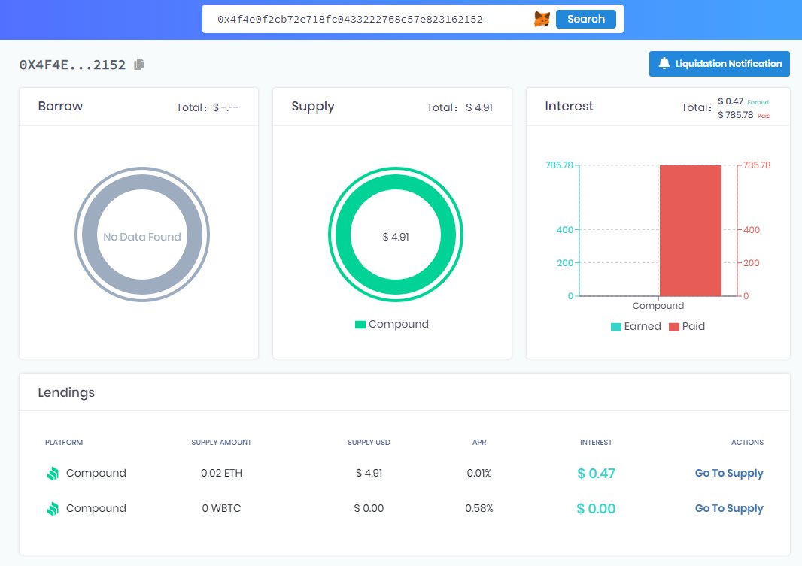Click the red 785.78 right axis label
802x566 pixels.
tap(756, 165)
